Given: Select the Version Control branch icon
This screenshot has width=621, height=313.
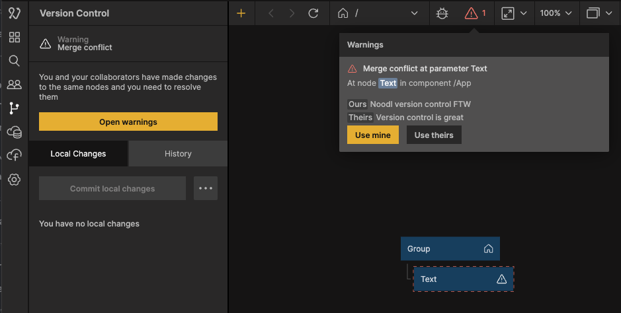Looking at the screenshot, I should click(x=14, y=108).
